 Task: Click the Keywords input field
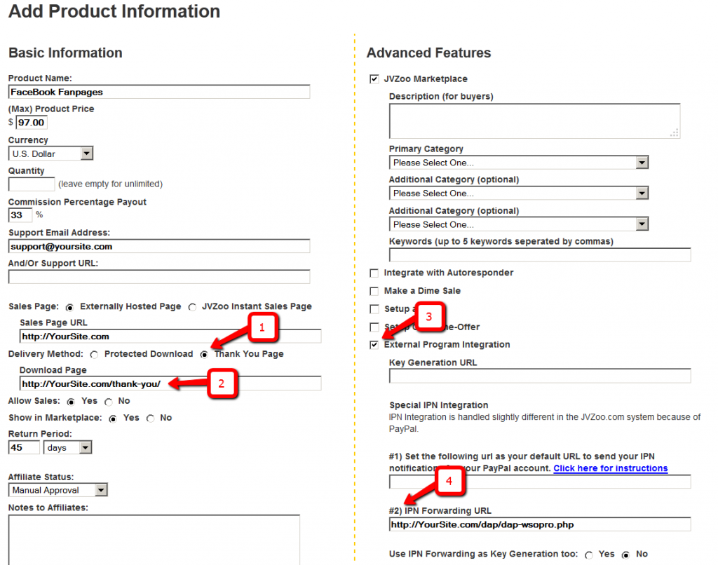tap(539, 255)
